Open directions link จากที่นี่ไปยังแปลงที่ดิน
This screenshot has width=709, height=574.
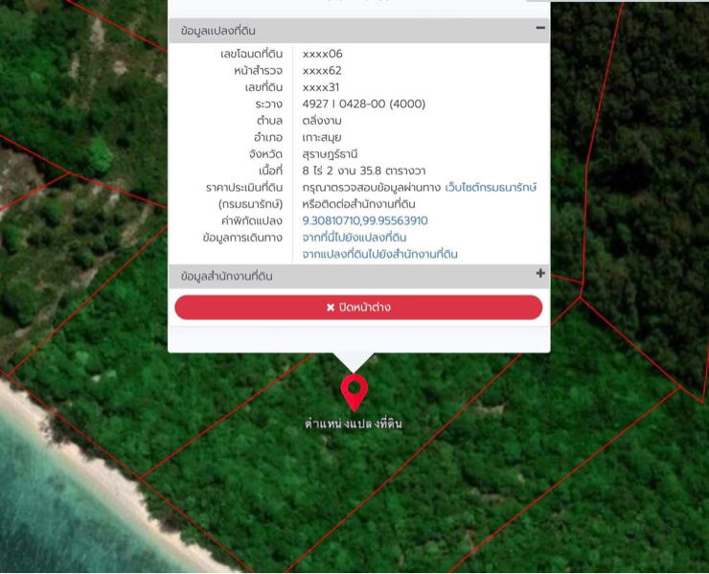tap(354, 238)
